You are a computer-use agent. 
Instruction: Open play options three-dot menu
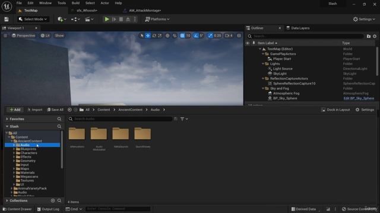tap(135, 20)
